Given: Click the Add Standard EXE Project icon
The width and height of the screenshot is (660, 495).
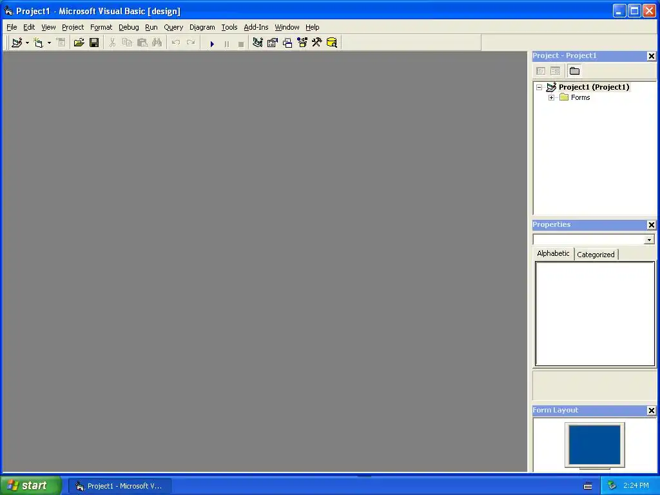Looking at the screenshot, I should 17,43.
